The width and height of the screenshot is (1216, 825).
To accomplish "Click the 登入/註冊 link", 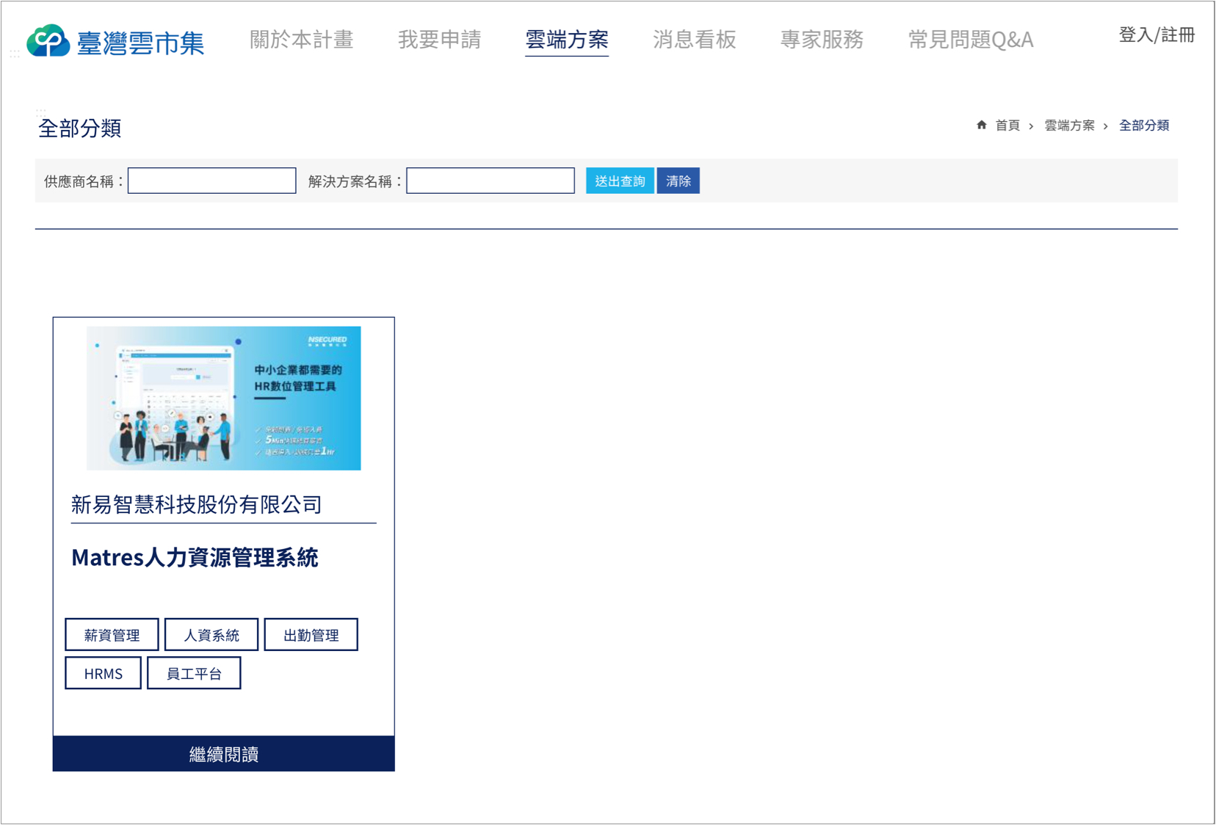I will pyautogui.click(x=1157, y=35).
